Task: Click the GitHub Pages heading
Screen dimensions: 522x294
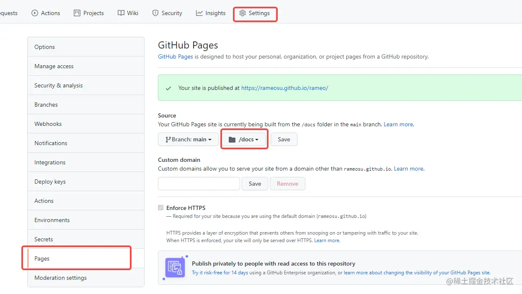Action: 188,45
